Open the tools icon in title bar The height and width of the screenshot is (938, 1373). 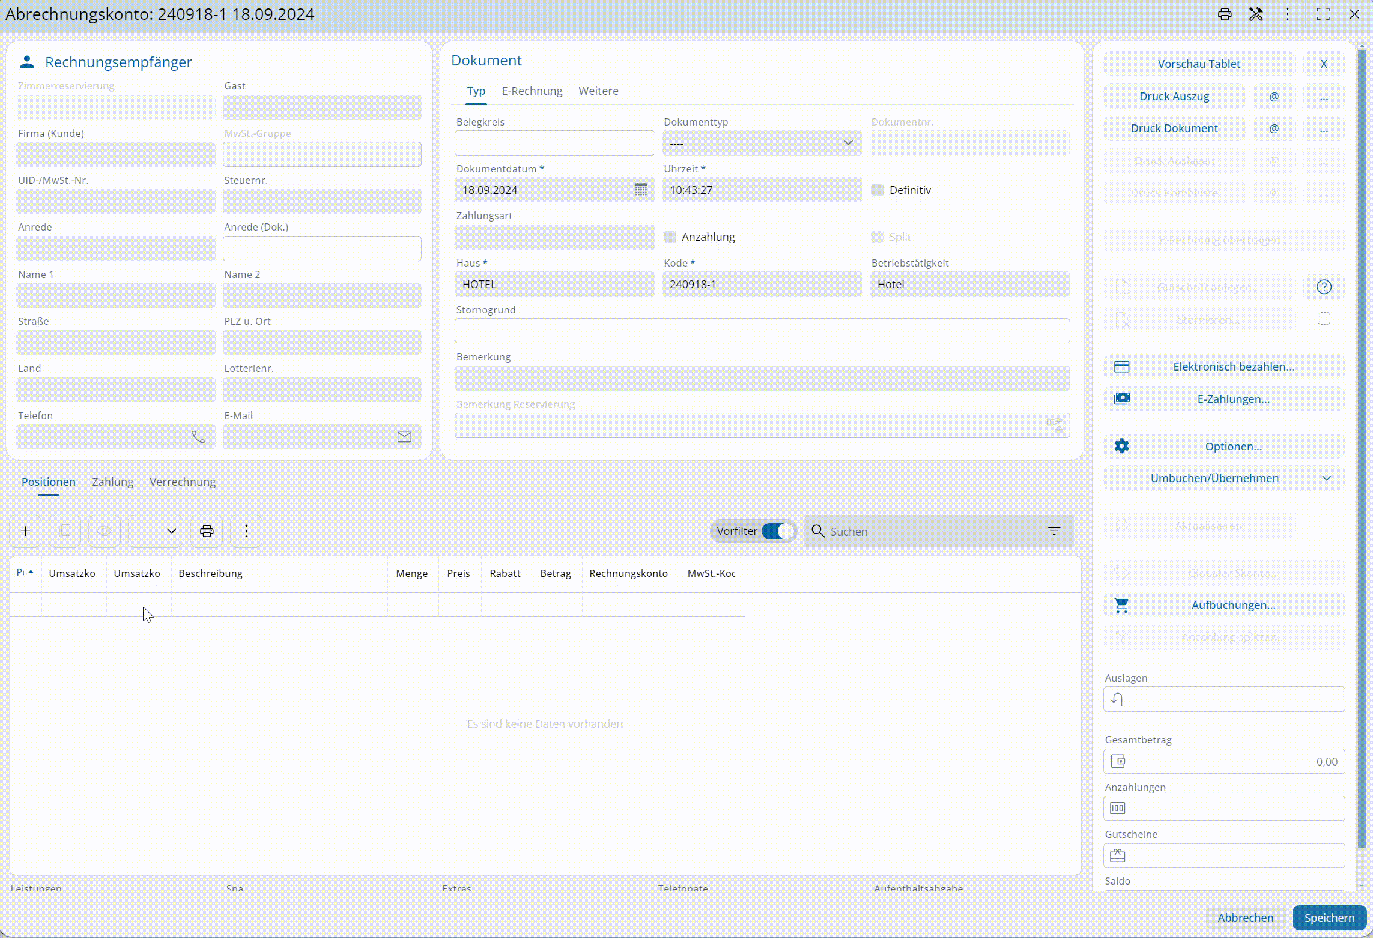point(1256,14)
